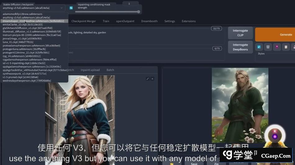Click the trash icon to clear prompt

(x=268, y=47)
